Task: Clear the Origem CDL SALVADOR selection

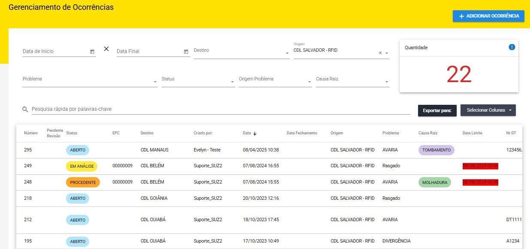Action: point(380,53)
